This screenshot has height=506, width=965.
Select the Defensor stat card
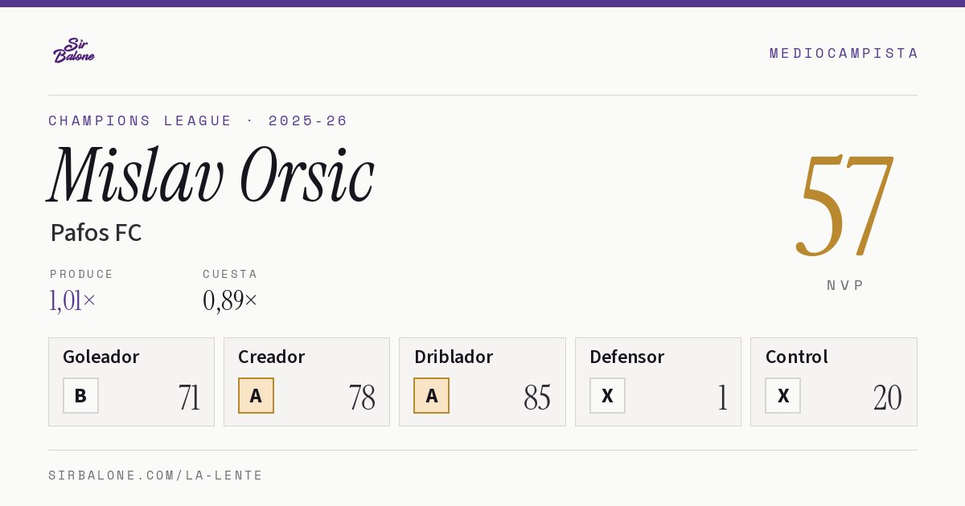[x=658, y=382]
